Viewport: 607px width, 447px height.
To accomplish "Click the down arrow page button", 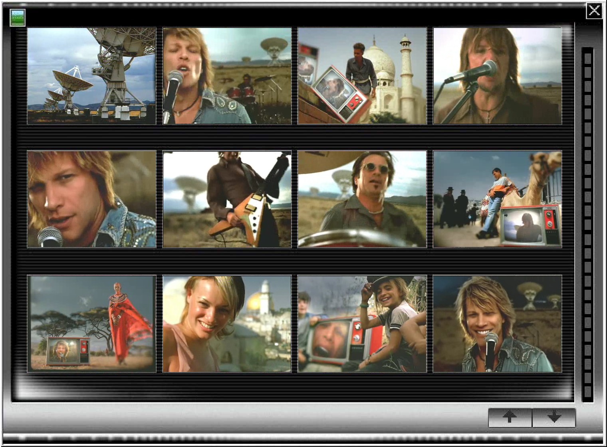I will coord(554,417).
